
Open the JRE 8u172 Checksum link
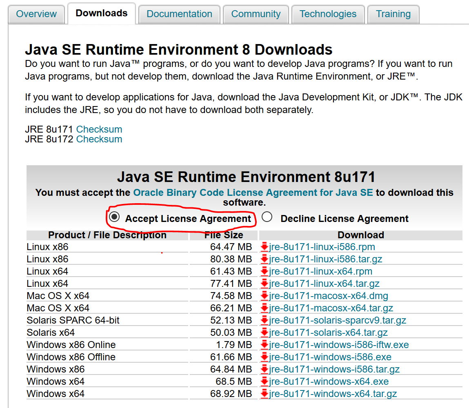coord(99,139)
